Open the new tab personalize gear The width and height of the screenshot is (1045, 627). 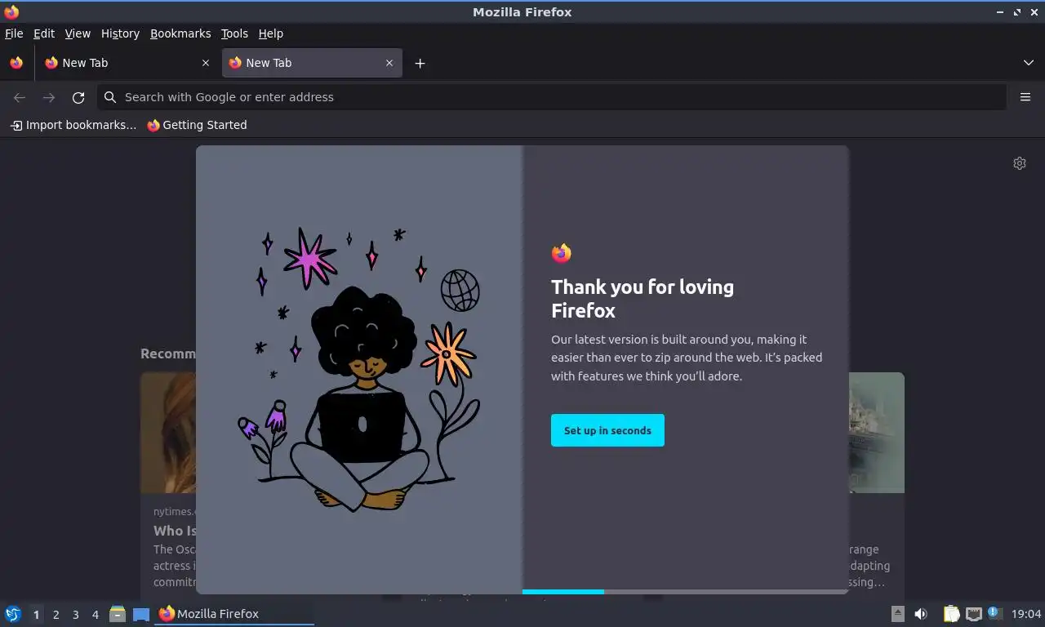click(1019, 163)
